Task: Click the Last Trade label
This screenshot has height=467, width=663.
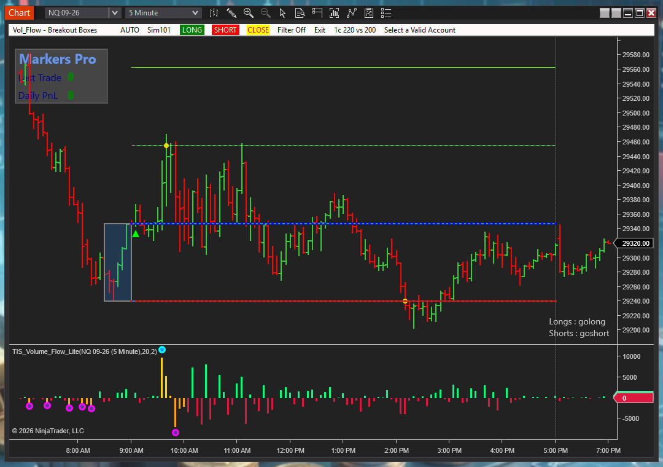Action: coord(40,78)
